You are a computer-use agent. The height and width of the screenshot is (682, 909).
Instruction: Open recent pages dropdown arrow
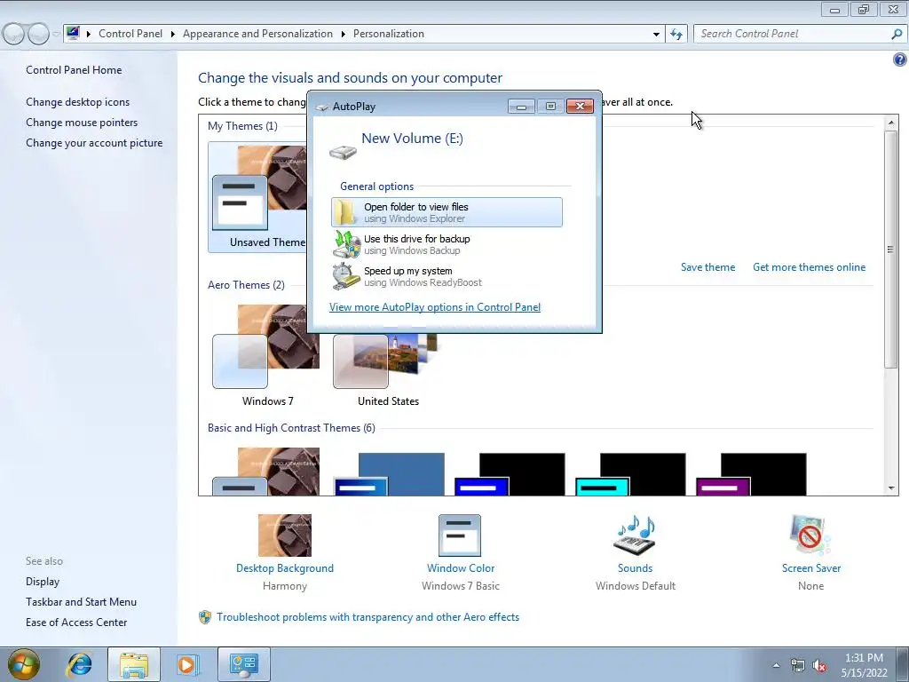click(x=56, y=35)
